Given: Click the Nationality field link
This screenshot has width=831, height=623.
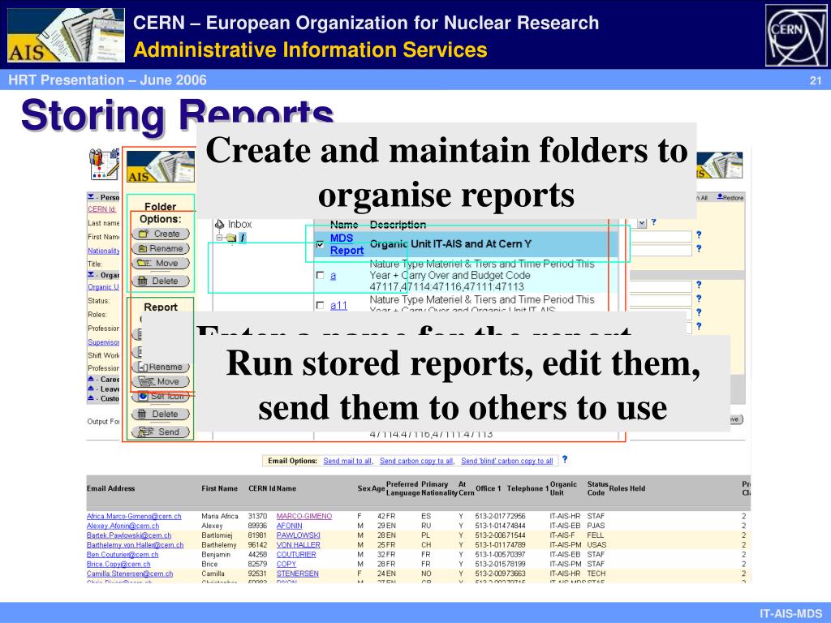Looking at the screenshot, I should click(x=103, y=251).
